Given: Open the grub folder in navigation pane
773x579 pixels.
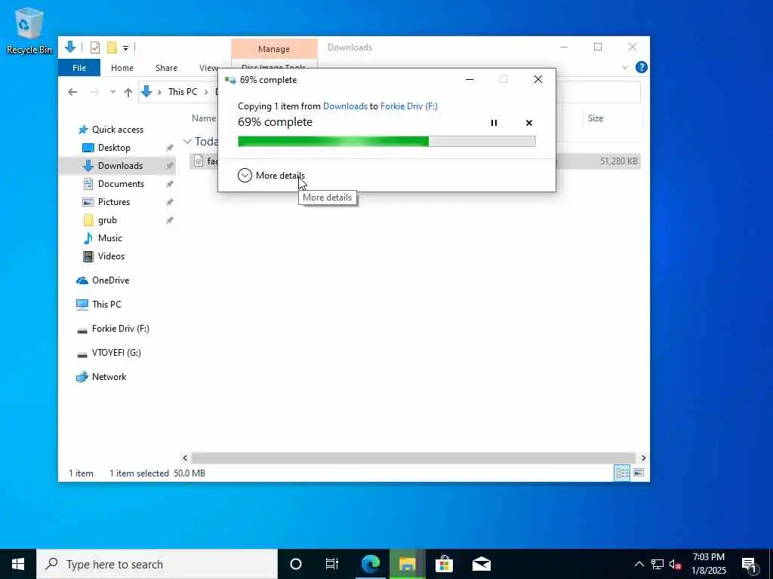Looking at the screenshot, I should coord(107,220).
